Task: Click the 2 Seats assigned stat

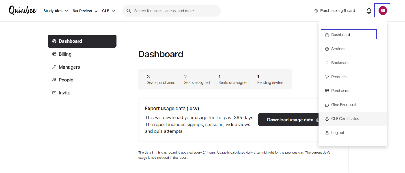Action: [x=197, y=80]
